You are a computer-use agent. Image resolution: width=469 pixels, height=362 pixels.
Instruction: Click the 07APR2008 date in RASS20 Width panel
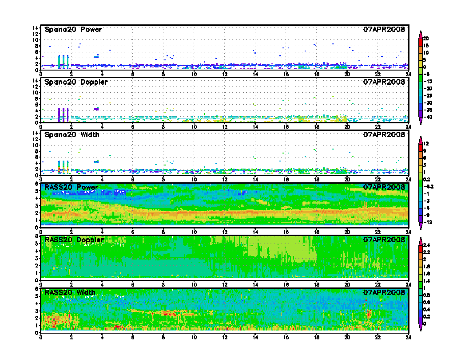click(384, 292)
